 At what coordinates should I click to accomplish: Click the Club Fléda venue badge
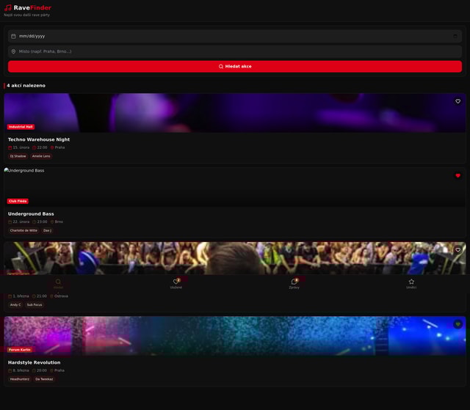[x=18, y=201]
